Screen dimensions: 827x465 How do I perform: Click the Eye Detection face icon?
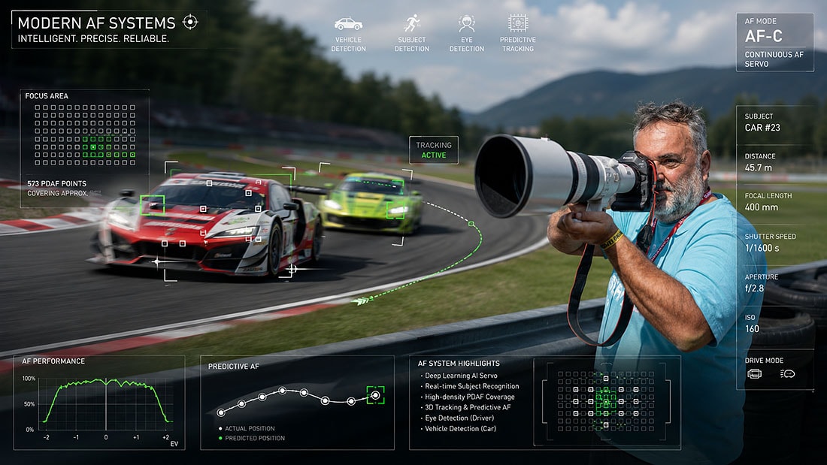[466, 24]
